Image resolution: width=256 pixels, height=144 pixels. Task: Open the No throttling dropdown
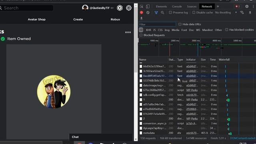226,12
